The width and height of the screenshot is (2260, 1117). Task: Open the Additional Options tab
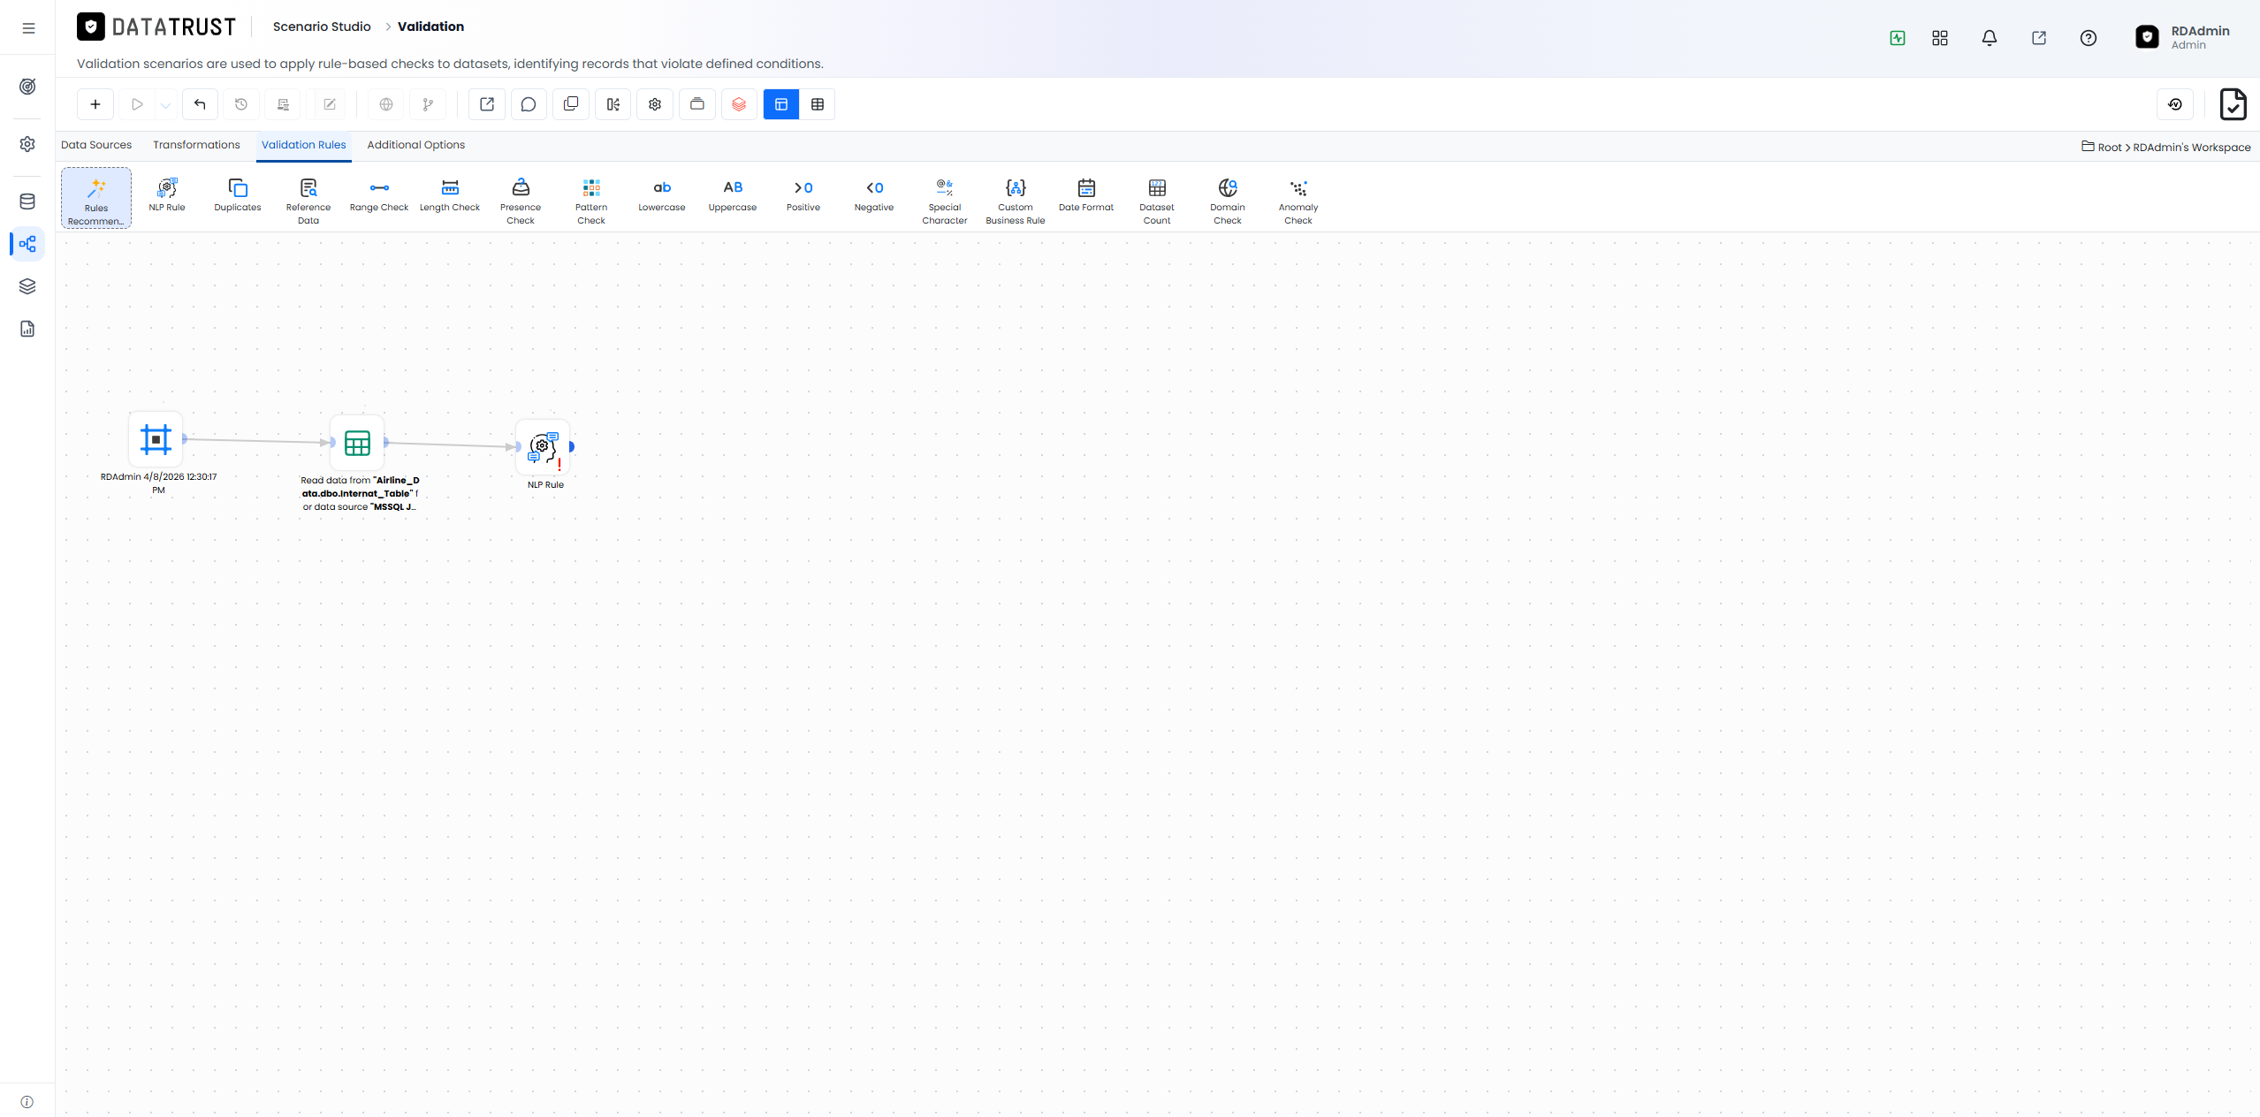pos(416,145)
